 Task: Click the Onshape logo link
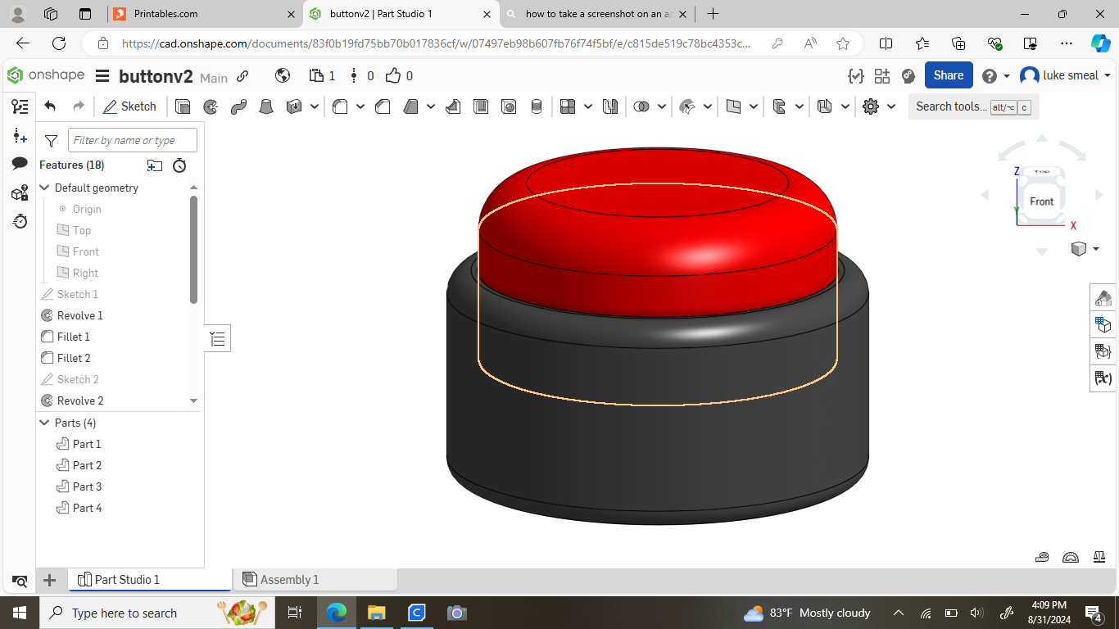point(46,75)
